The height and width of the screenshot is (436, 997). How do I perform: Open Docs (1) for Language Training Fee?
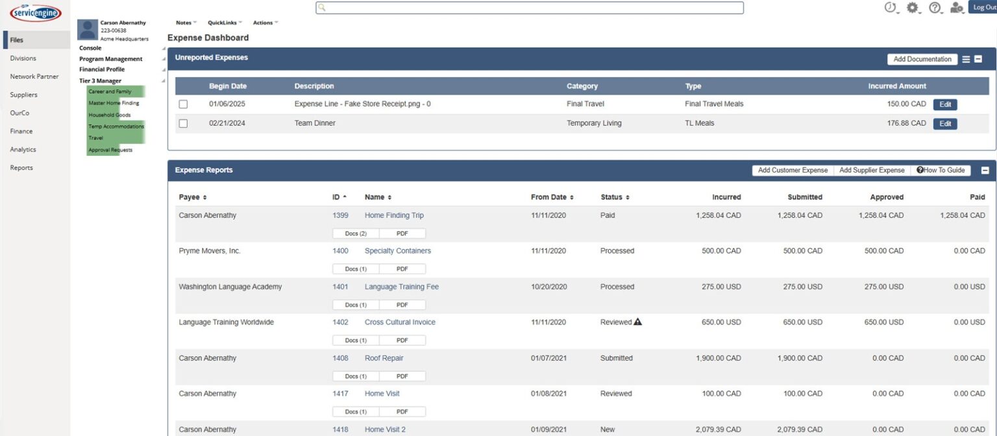356,305
